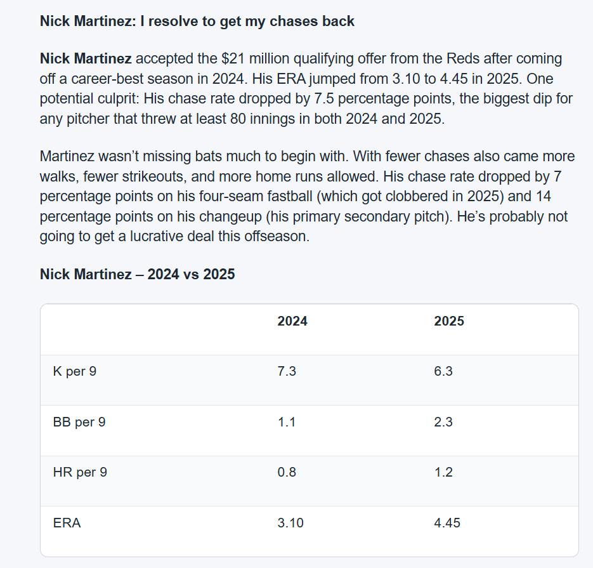
Task: Click the 'BB per 9' row label
Action: pos(79,422)
